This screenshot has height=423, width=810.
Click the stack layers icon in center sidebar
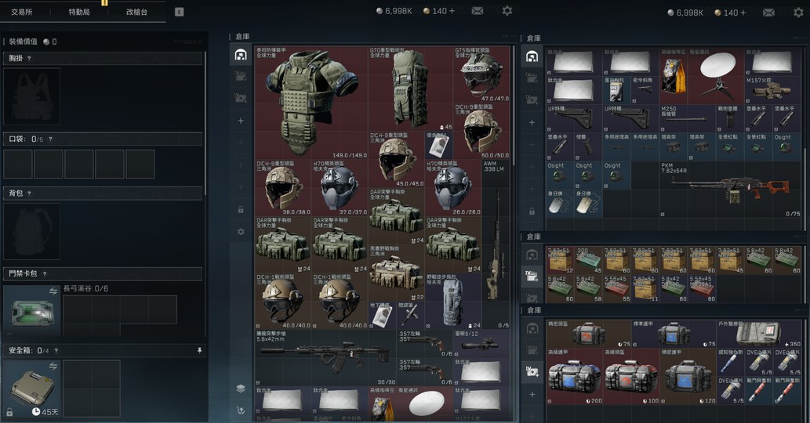coord(241,389)
